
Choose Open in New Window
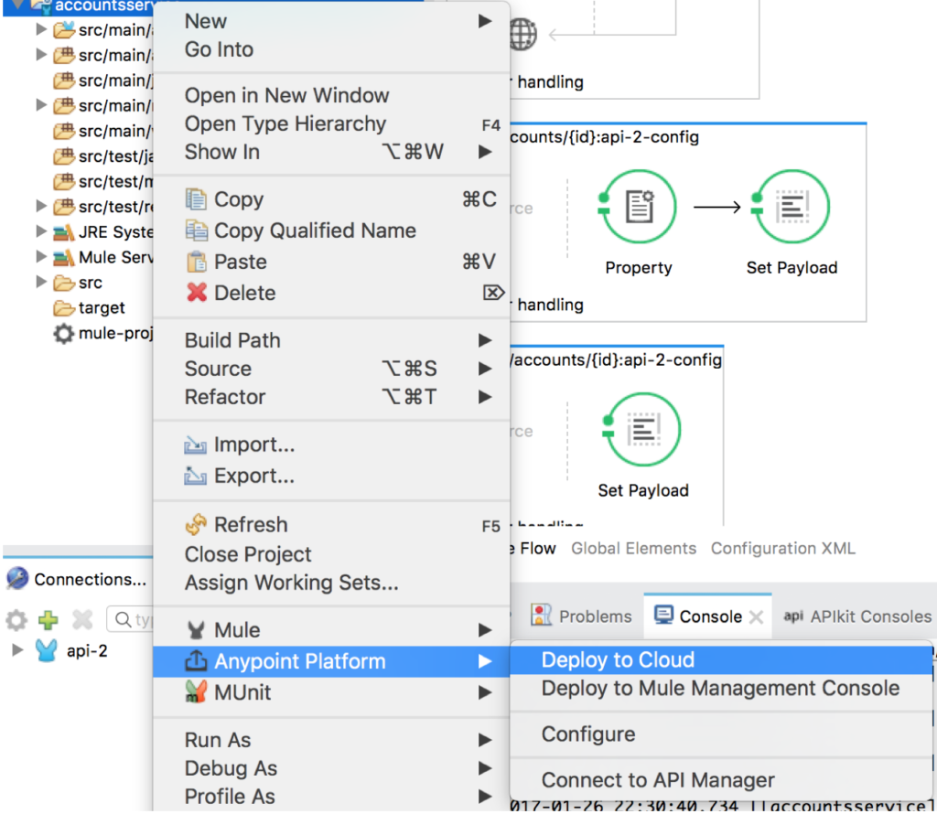331,95
